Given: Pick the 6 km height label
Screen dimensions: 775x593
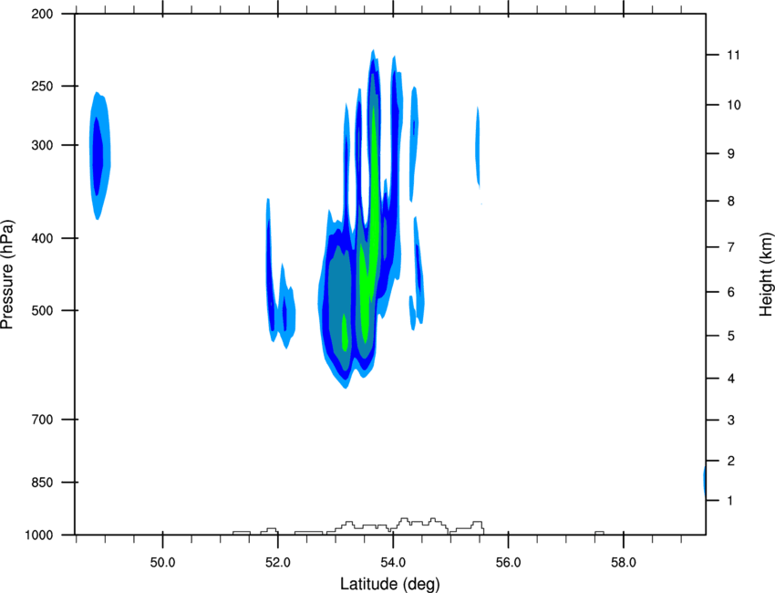Looking at the screenshot, I should [x=731, y=292].
